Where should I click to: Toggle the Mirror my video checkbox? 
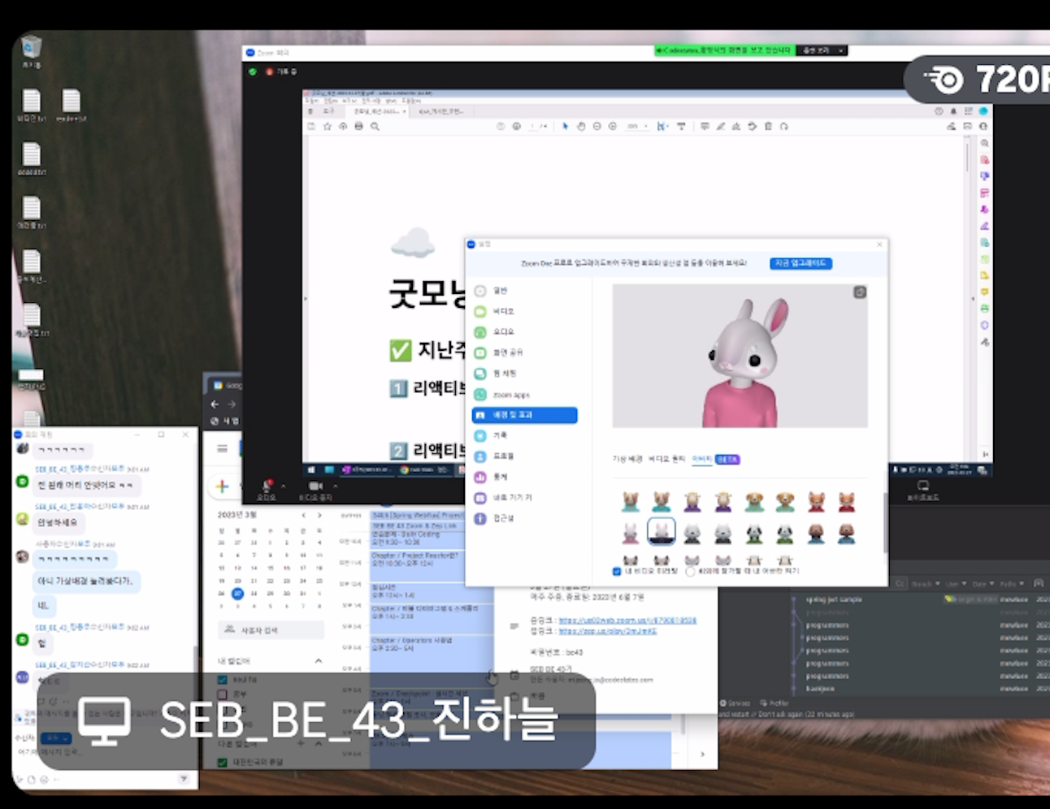click(617, 571)
